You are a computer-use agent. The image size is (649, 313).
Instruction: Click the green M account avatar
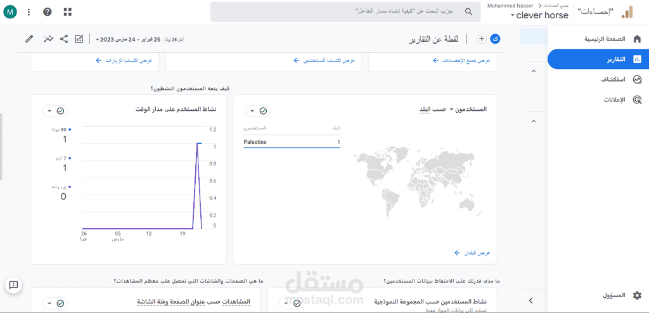(x=10, y=12)
